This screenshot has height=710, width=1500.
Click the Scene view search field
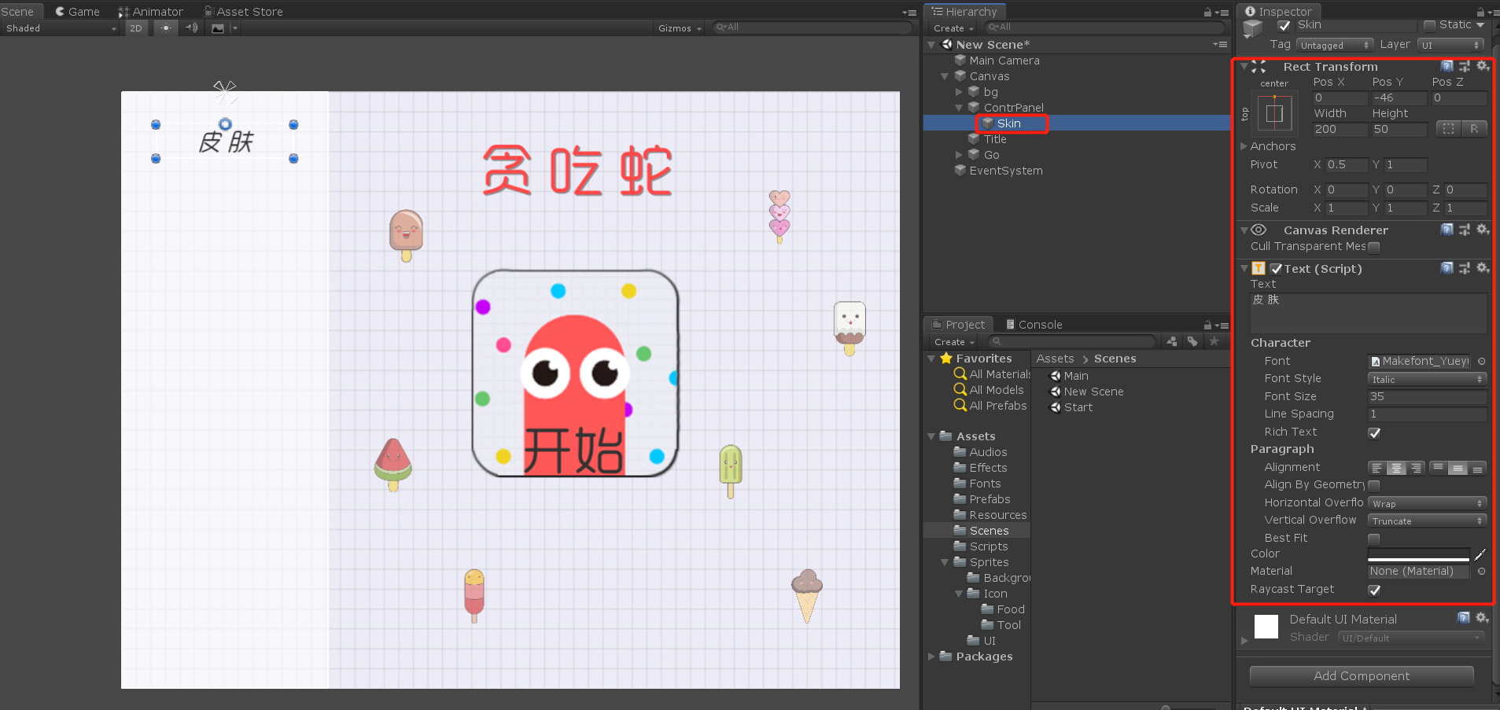pos(812,28)
